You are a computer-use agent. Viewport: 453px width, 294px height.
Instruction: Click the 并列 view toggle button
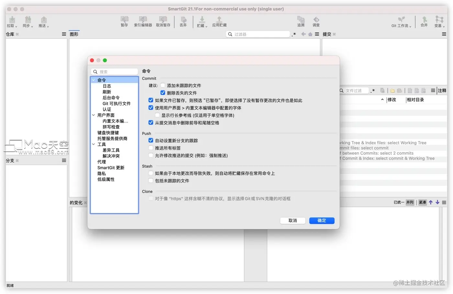click(x=410, y=202)
